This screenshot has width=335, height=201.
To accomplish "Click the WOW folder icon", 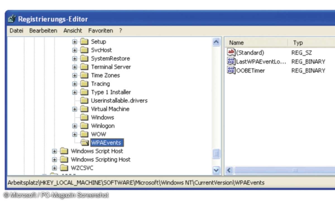I will click(x=84, y=134).
